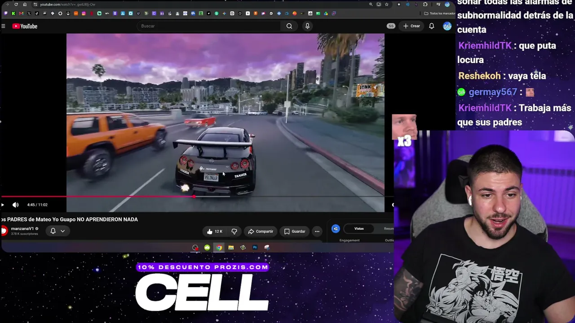Reload the browser page
The width and height of the screenshot is (575, 323).
click(16, 4)
